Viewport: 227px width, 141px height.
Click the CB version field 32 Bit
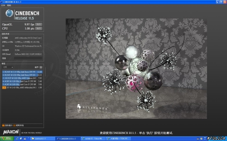28,50
